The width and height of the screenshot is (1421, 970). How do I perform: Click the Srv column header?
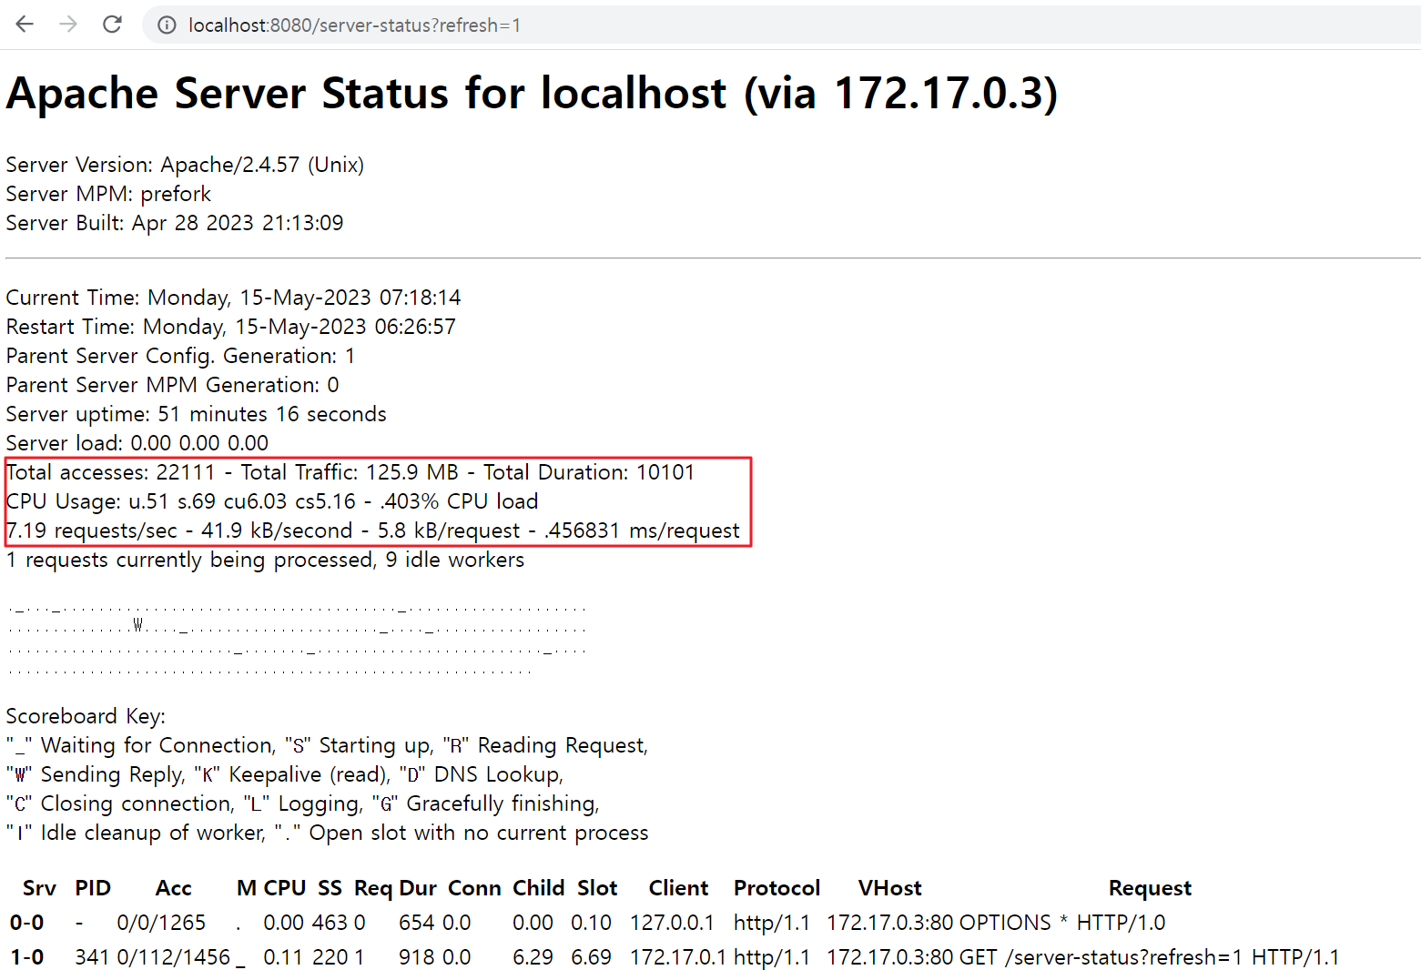(x=39, y=888)
